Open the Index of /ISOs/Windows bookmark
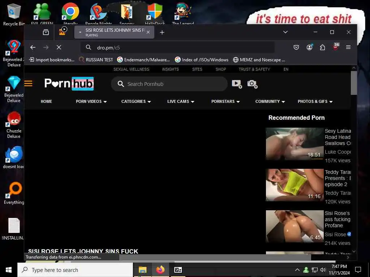 coord(202,60)
